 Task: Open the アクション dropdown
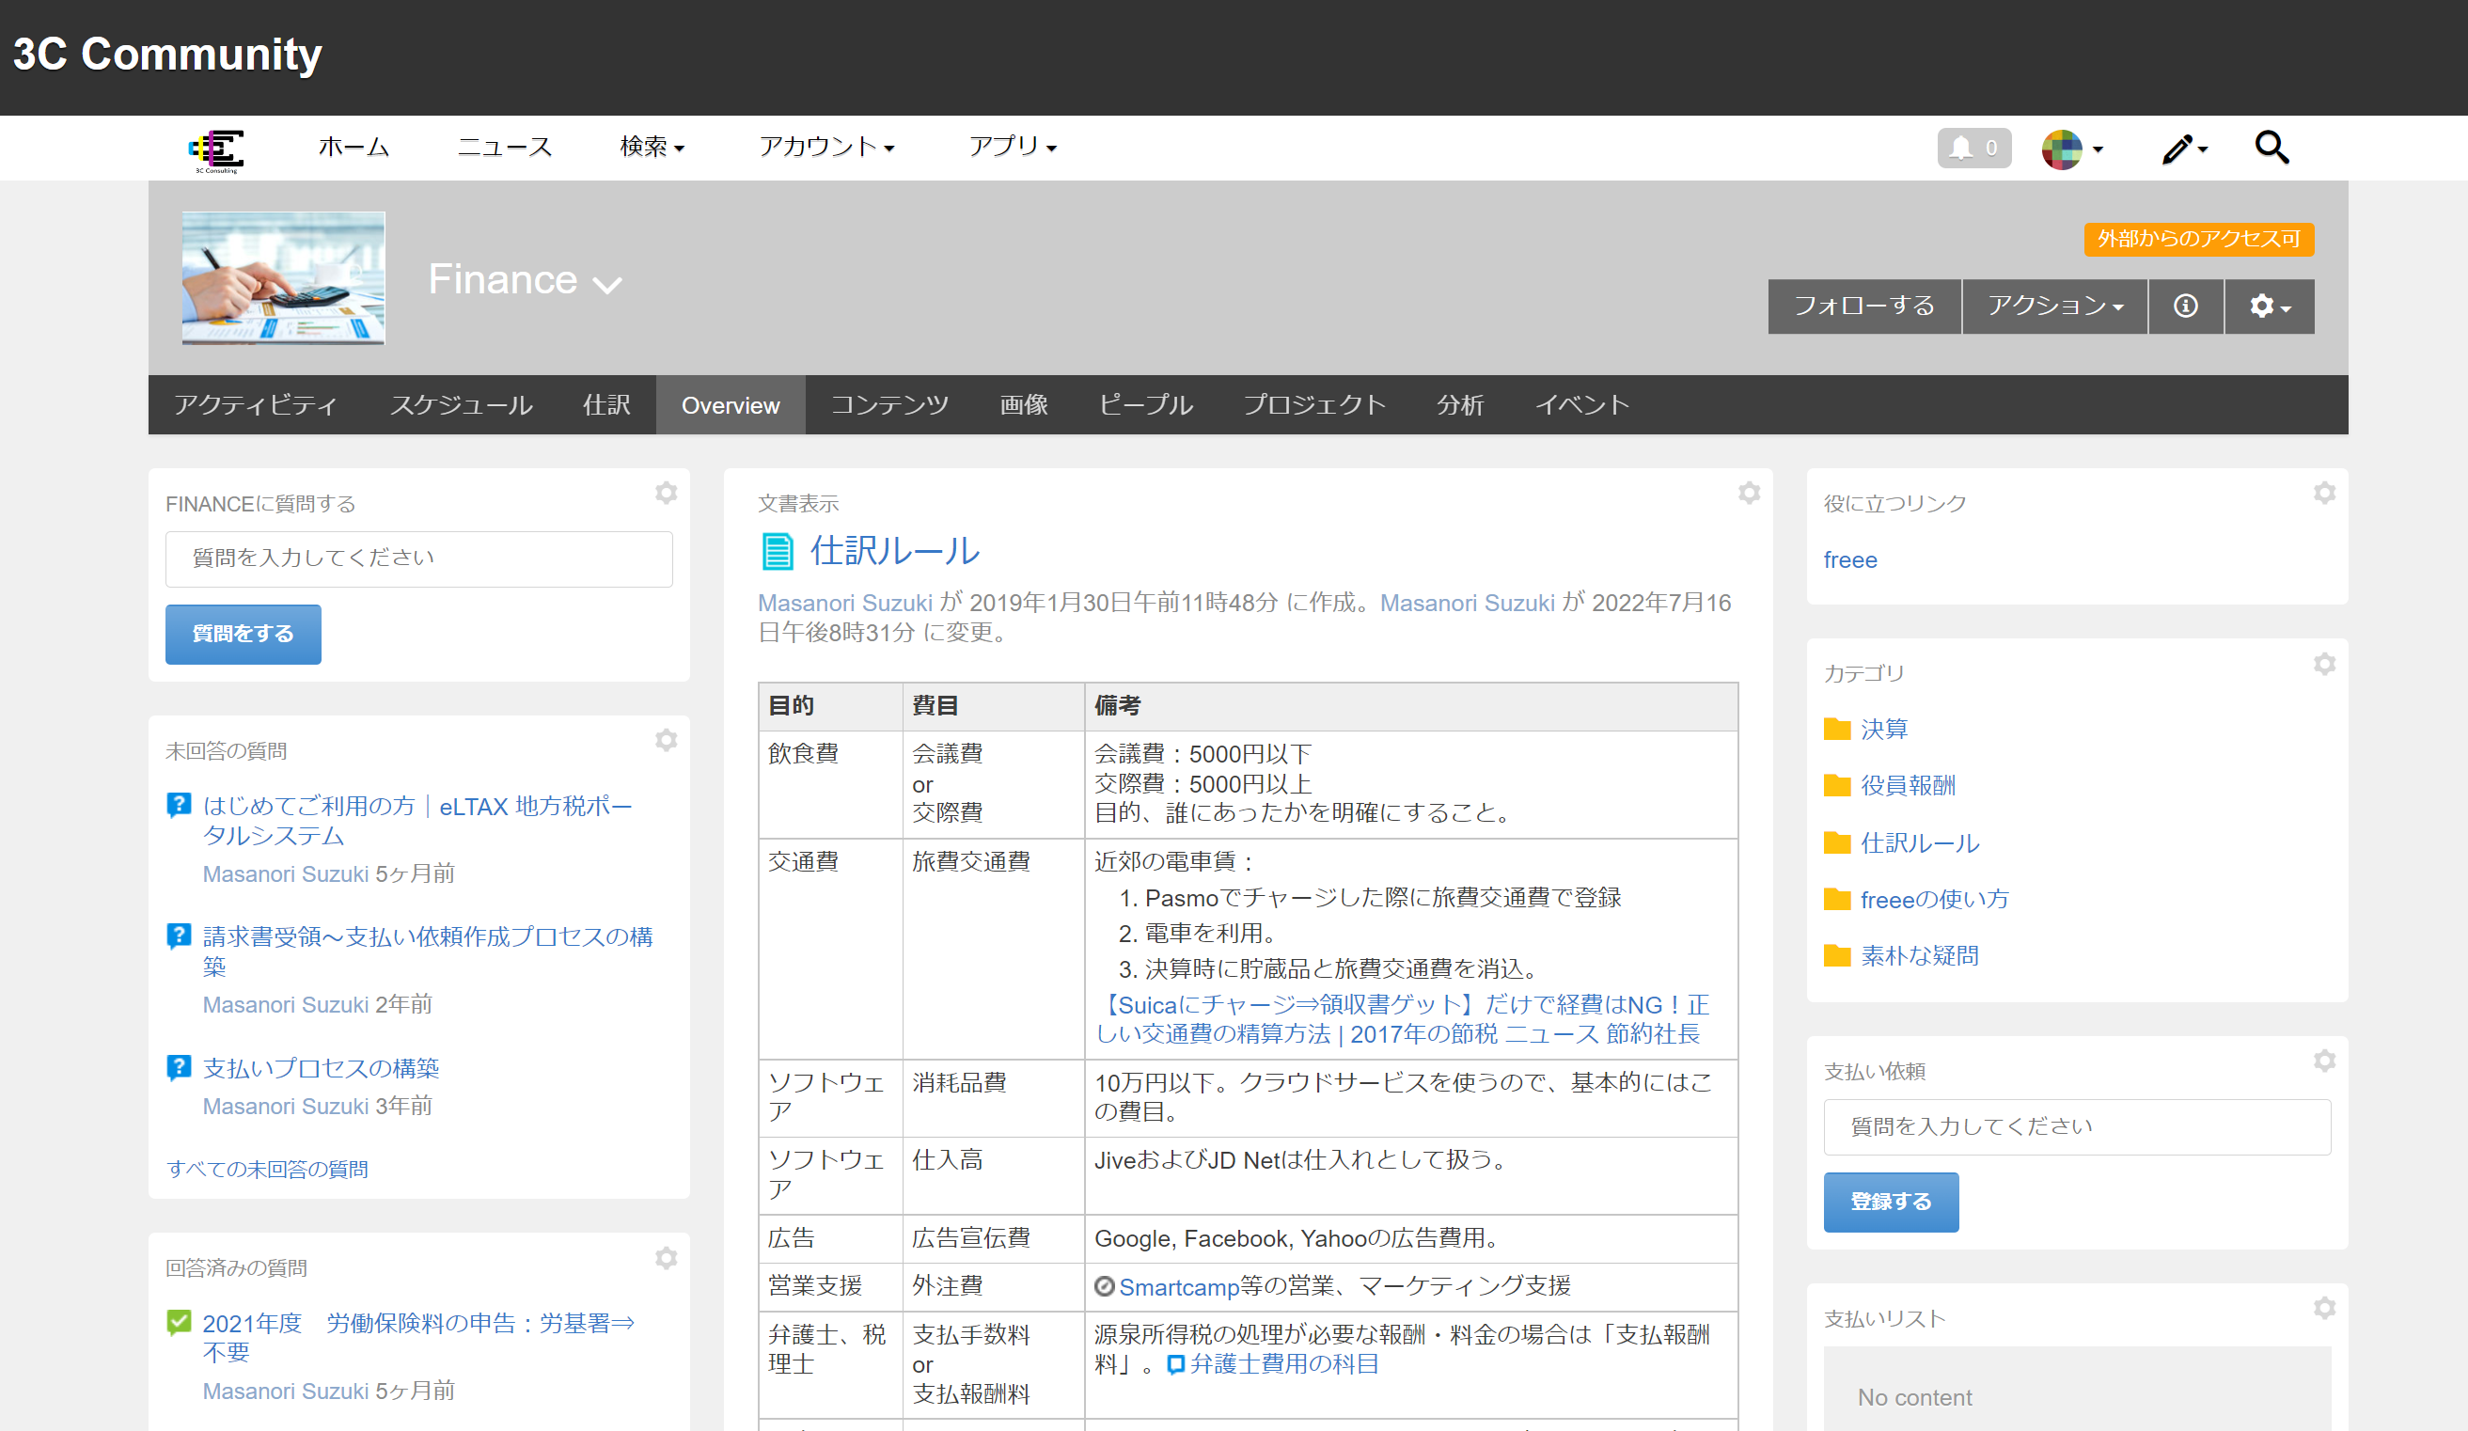tap(2053, 307)
